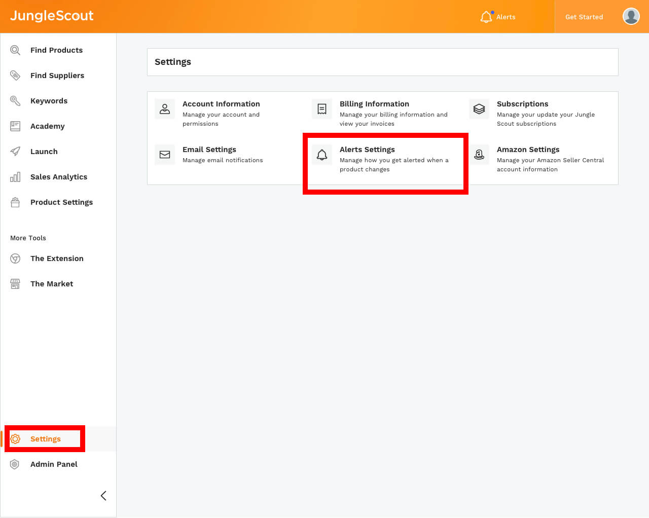649x518 pixels.
Task: Click the Sales Analytics bar chart icon
Action: pos(15,177)
